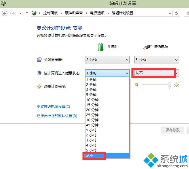This screenshot has height=169, width=189.
Task: Pick 15 分钟 option
Action: 107,105
